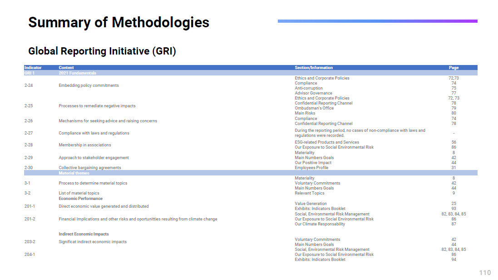Click the Indirect Economic Impacts subheading
This screenshot has width=498, height=280.
pos(84,234)
